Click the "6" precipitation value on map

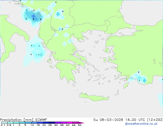pyautogui.click(x=33, y=19)
